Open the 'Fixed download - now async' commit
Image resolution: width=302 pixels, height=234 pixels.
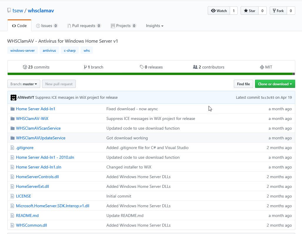coord(132,109)
